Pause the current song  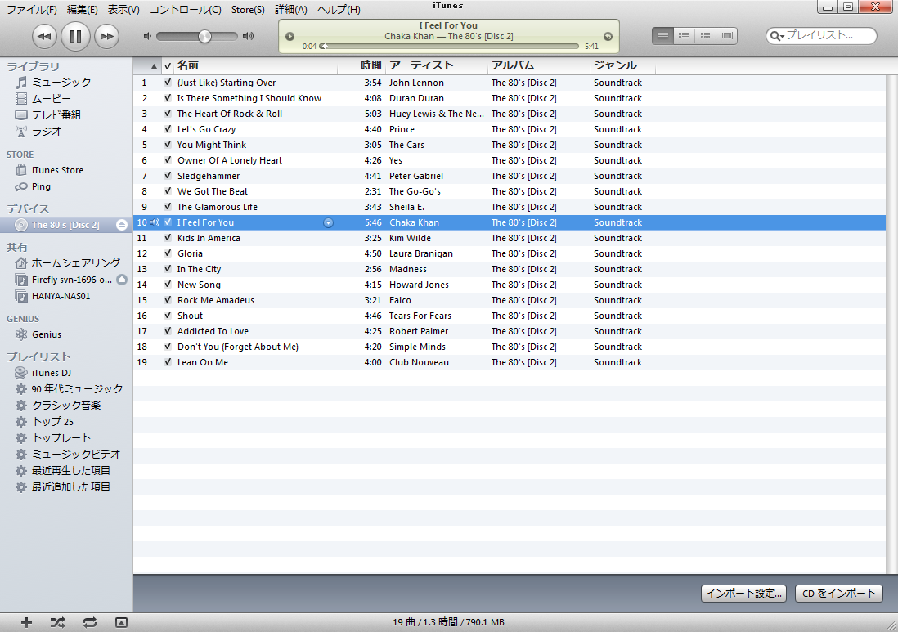pos(75,36)
